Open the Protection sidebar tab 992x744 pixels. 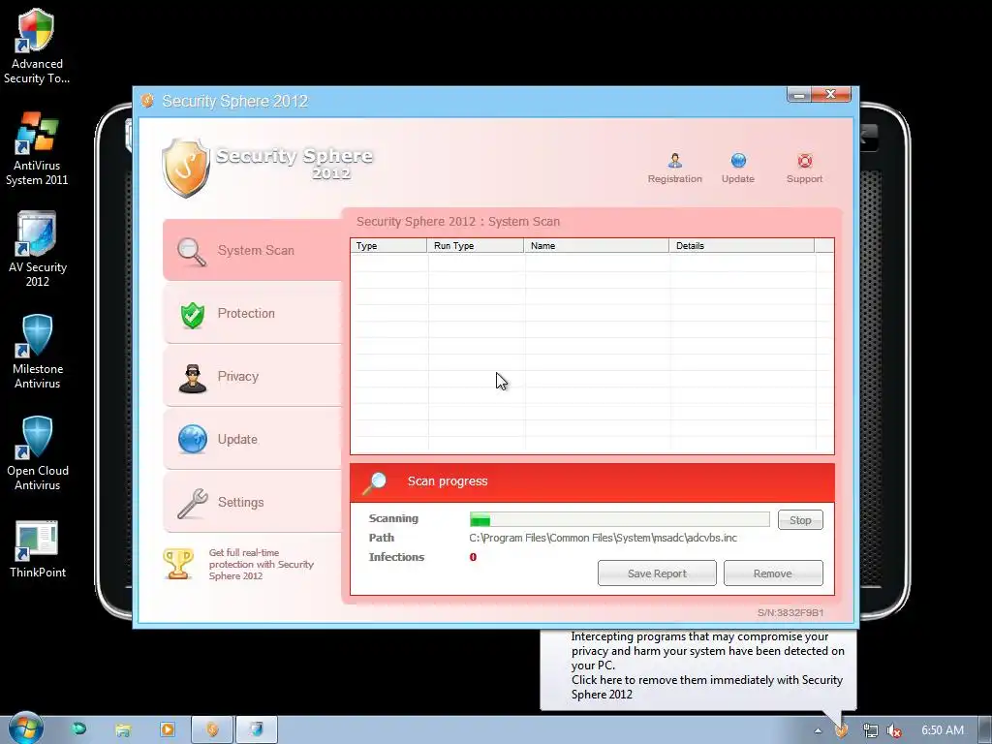coord(252,313)
